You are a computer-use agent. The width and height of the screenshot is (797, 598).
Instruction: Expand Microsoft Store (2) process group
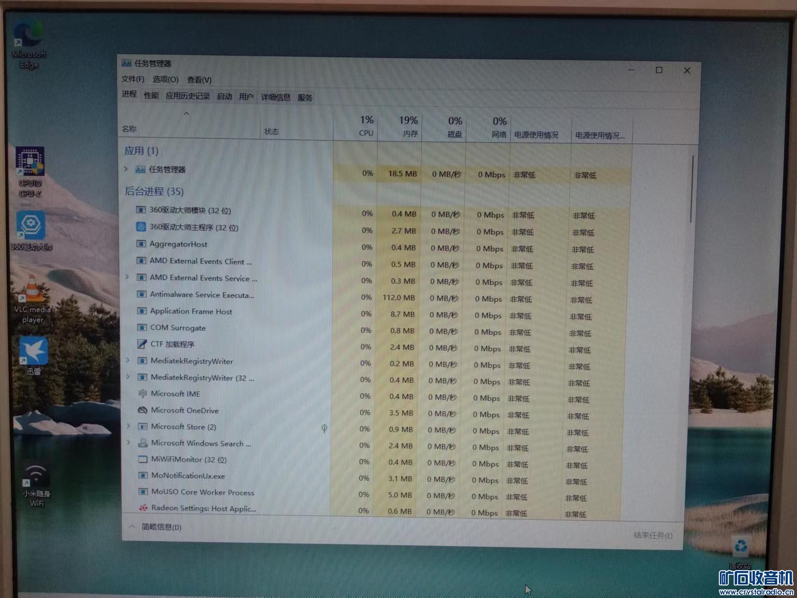click(x=128, y=426)
